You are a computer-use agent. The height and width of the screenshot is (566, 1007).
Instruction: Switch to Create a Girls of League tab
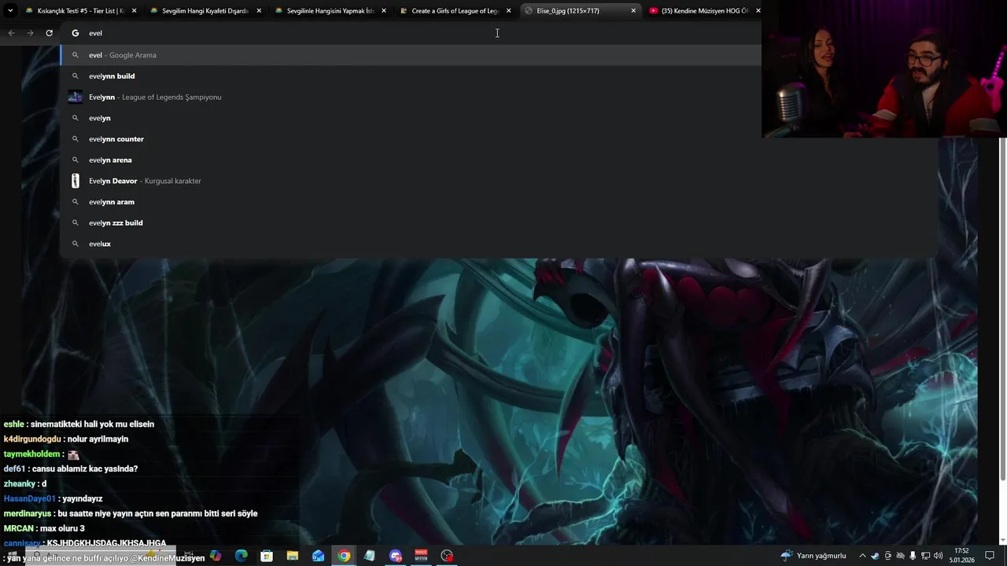[x=455, y=11]
